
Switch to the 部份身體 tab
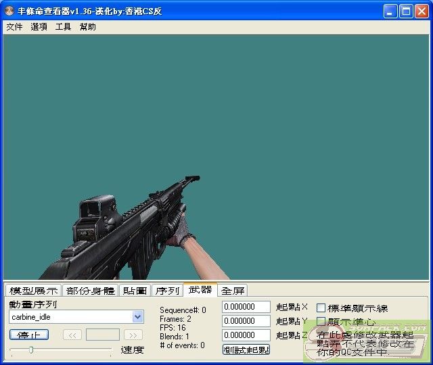click(90, 291)
